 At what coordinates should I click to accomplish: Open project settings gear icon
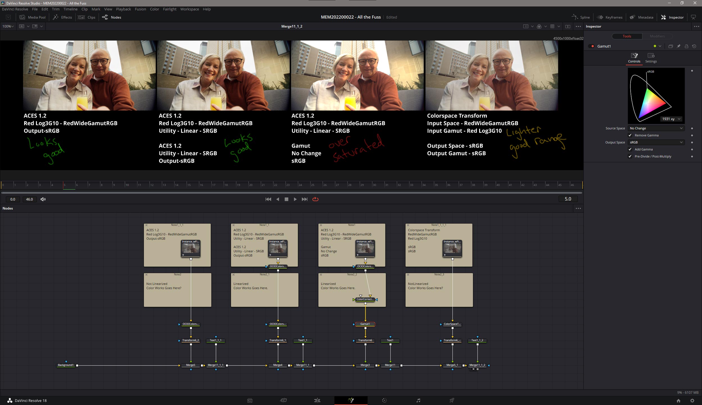coord(692,400)
